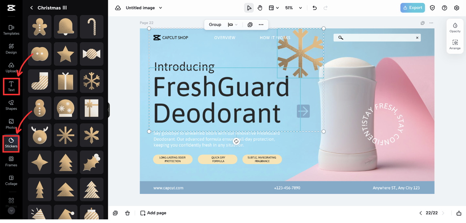Open the layout view dropdown
The width and height of the screenshot is (466, 223).
click(274, 8)
